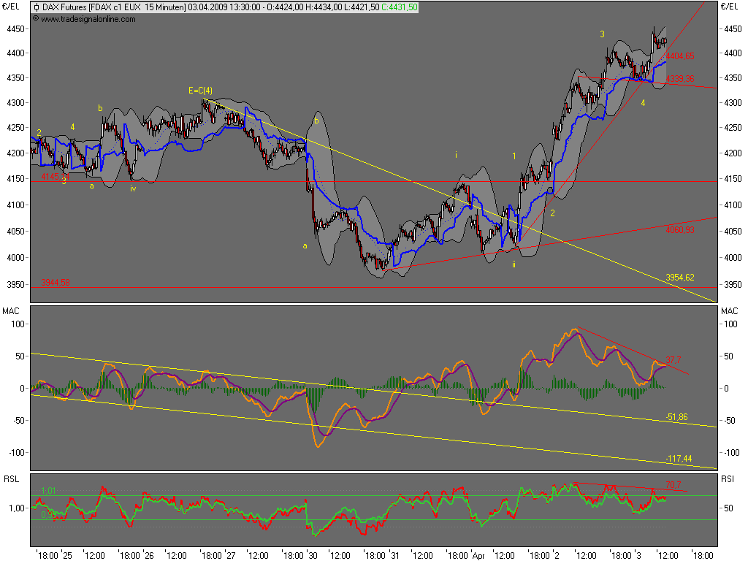
Task: Click the candlestick icon before DAX Futures title
Action: [37, 7]
